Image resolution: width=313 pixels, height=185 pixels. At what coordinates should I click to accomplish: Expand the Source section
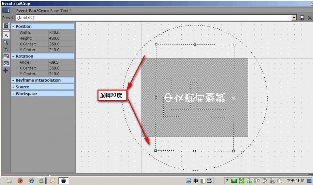(x=13, y=87)
